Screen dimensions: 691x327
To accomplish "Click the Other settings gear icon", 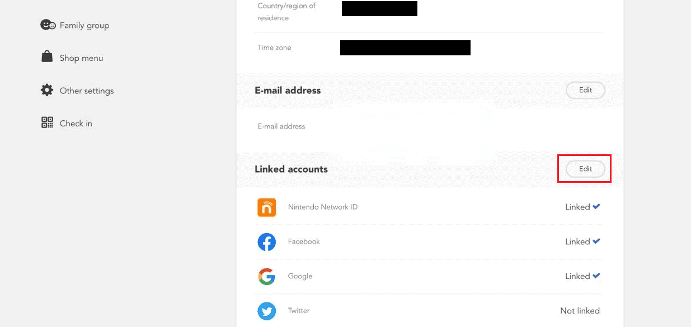I will click(x=47, y=90).
